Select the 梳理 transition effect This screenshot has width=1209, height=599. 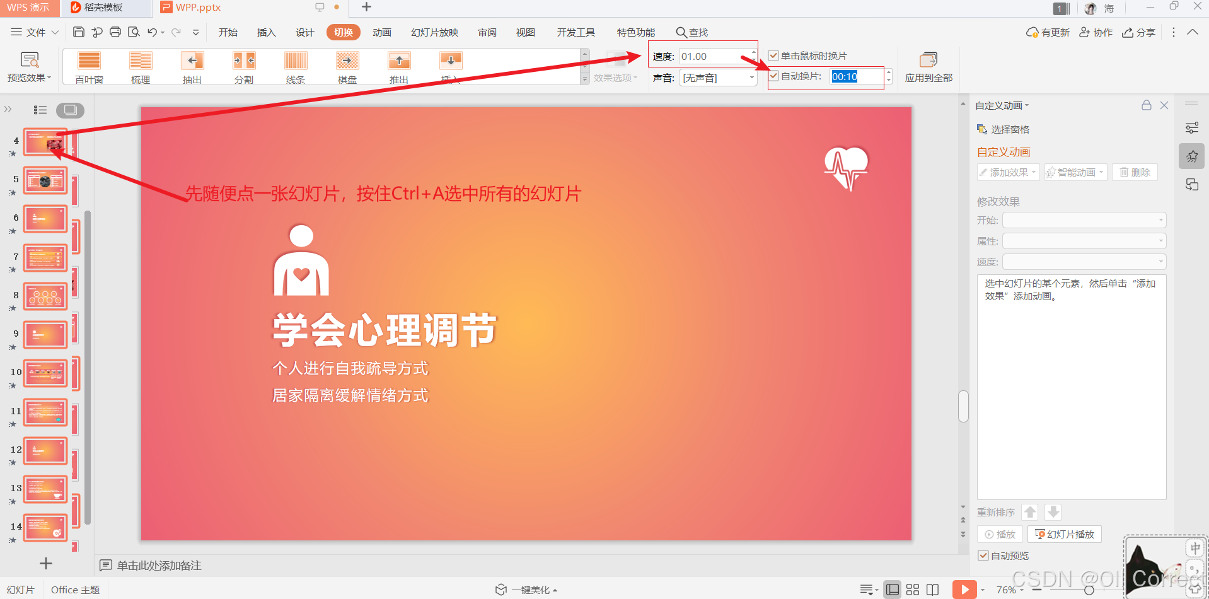141,67
